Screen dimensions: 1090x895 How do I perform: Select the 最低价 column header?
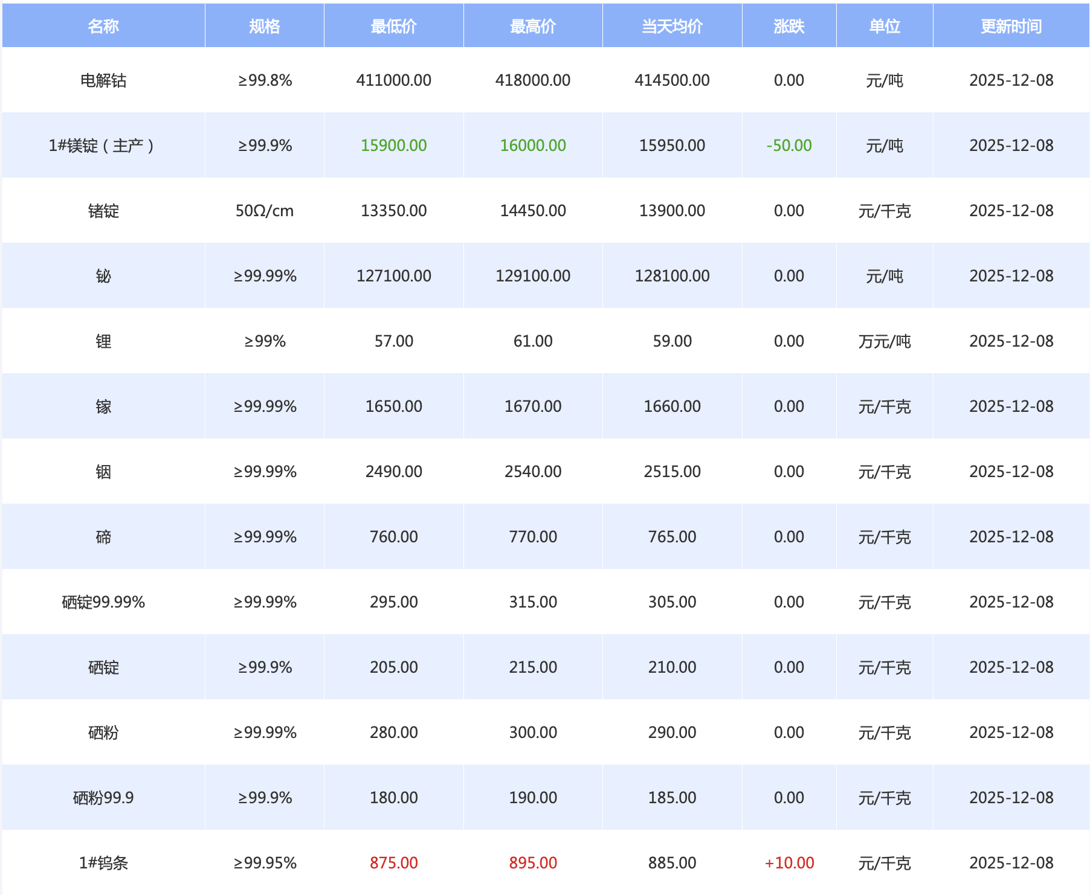393,26
